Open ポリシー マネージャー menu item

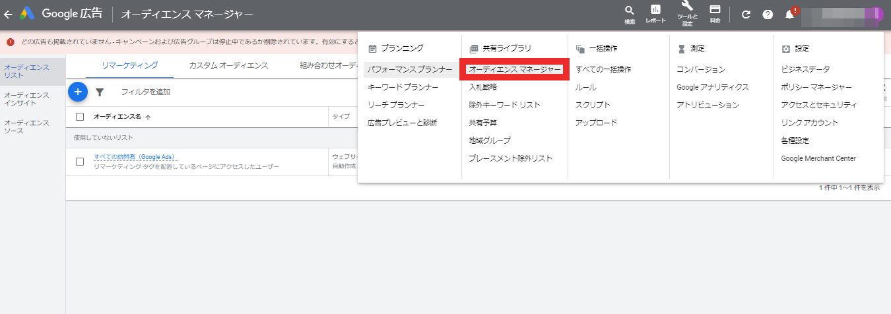point(816,87)
